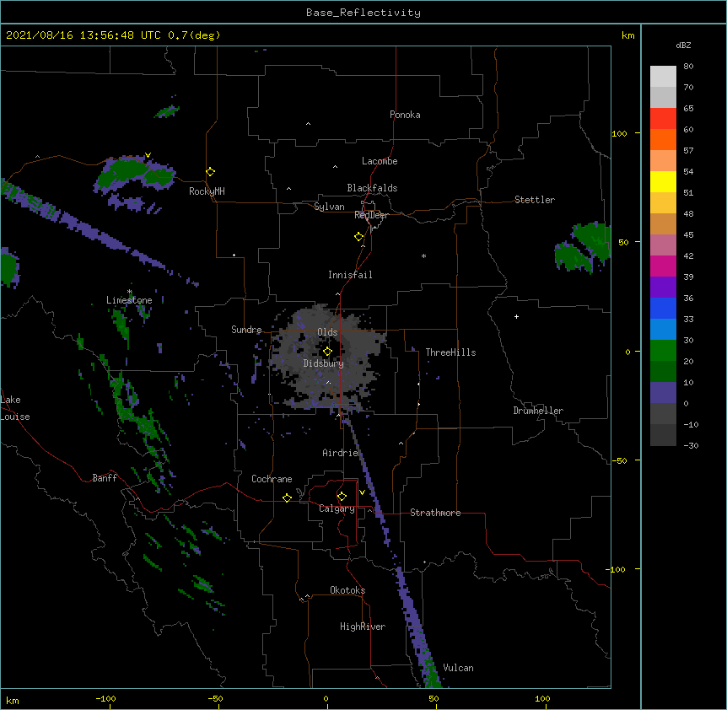Image resolution: width=727 pixels, height=710 pixels.
Task: Click yellow diamond marker south of RedDeer
Action: [358, 237]
